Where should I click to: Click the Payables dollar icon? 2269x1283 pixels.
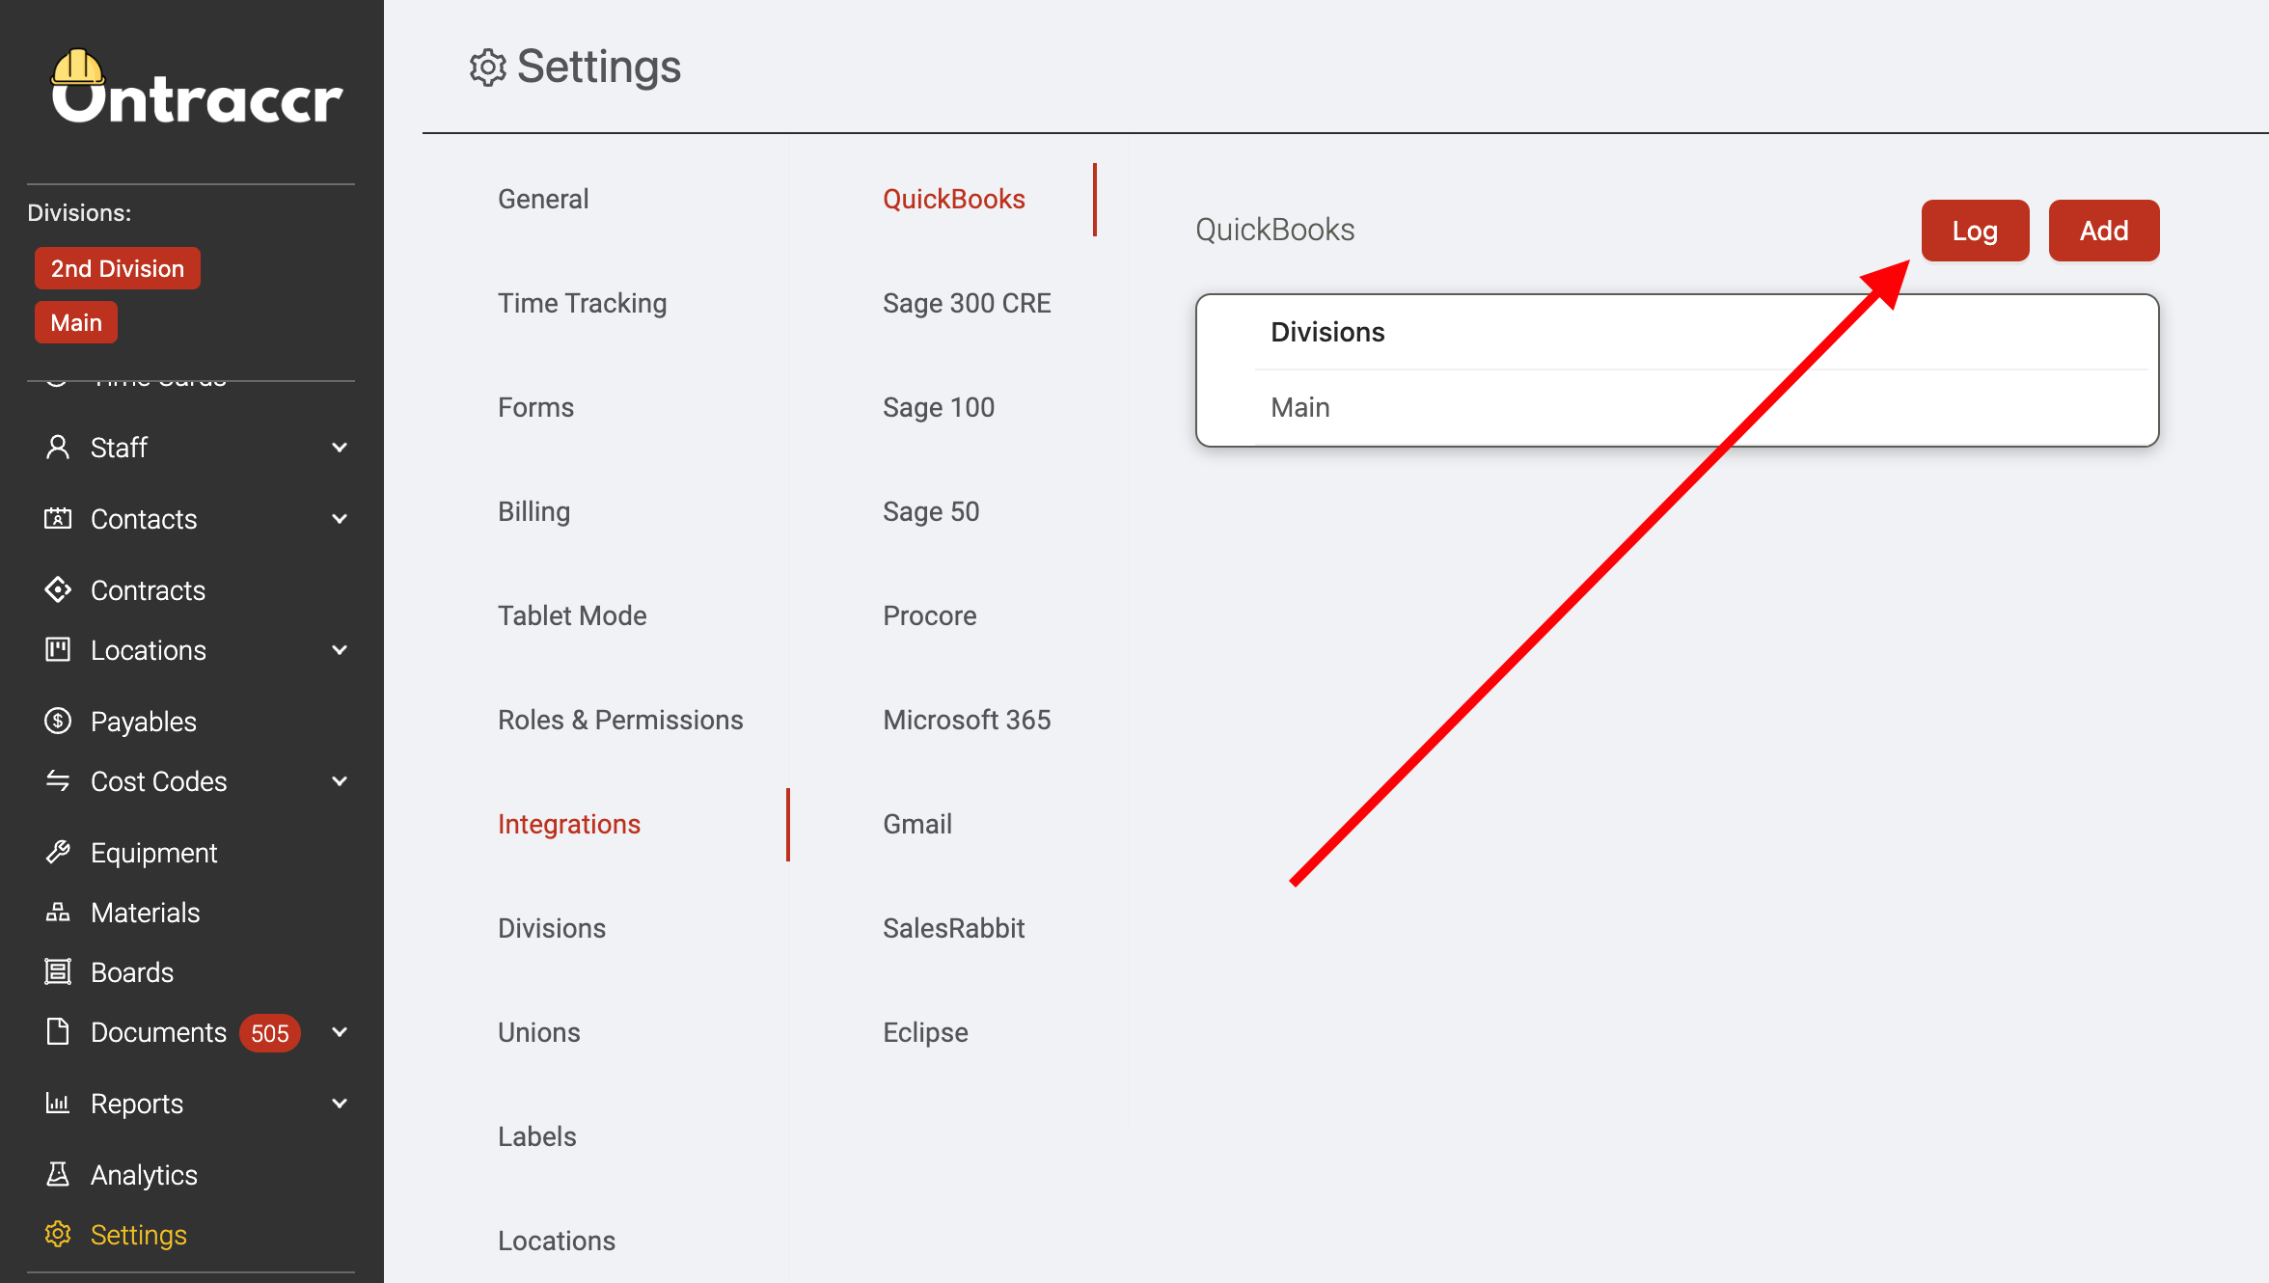pos(58,721)
